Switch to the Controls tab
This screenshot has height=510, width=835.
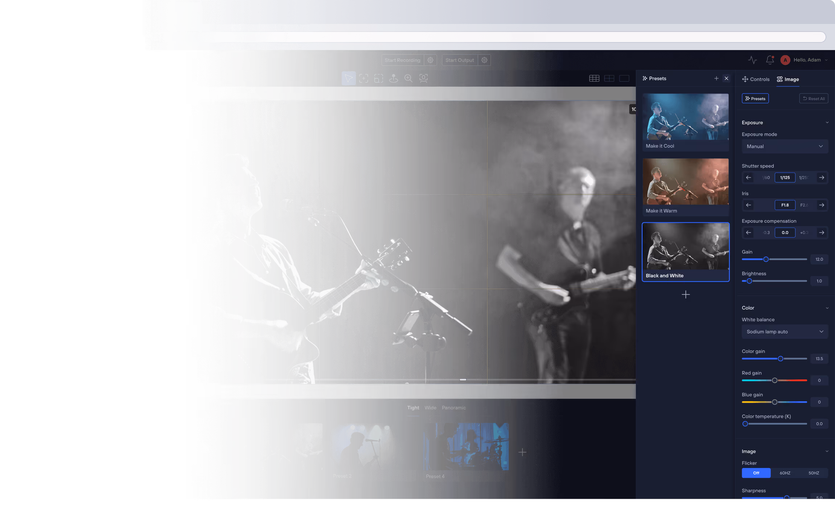point(756,79)
